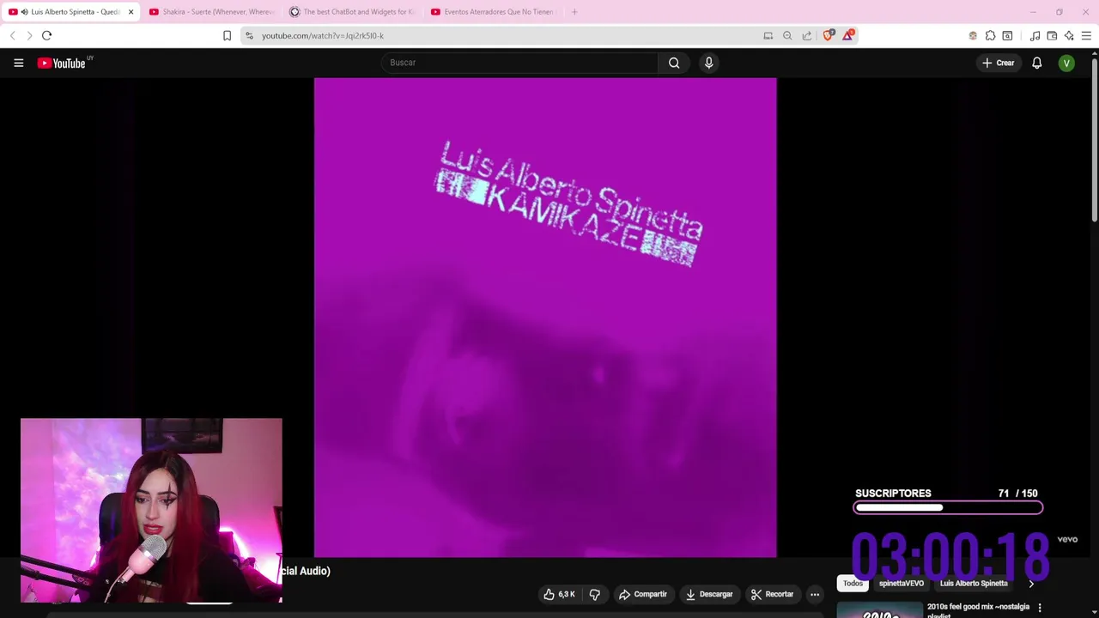Click the Crear create button
Screen dimensions: 1099x618
click(x=999, y=63)
